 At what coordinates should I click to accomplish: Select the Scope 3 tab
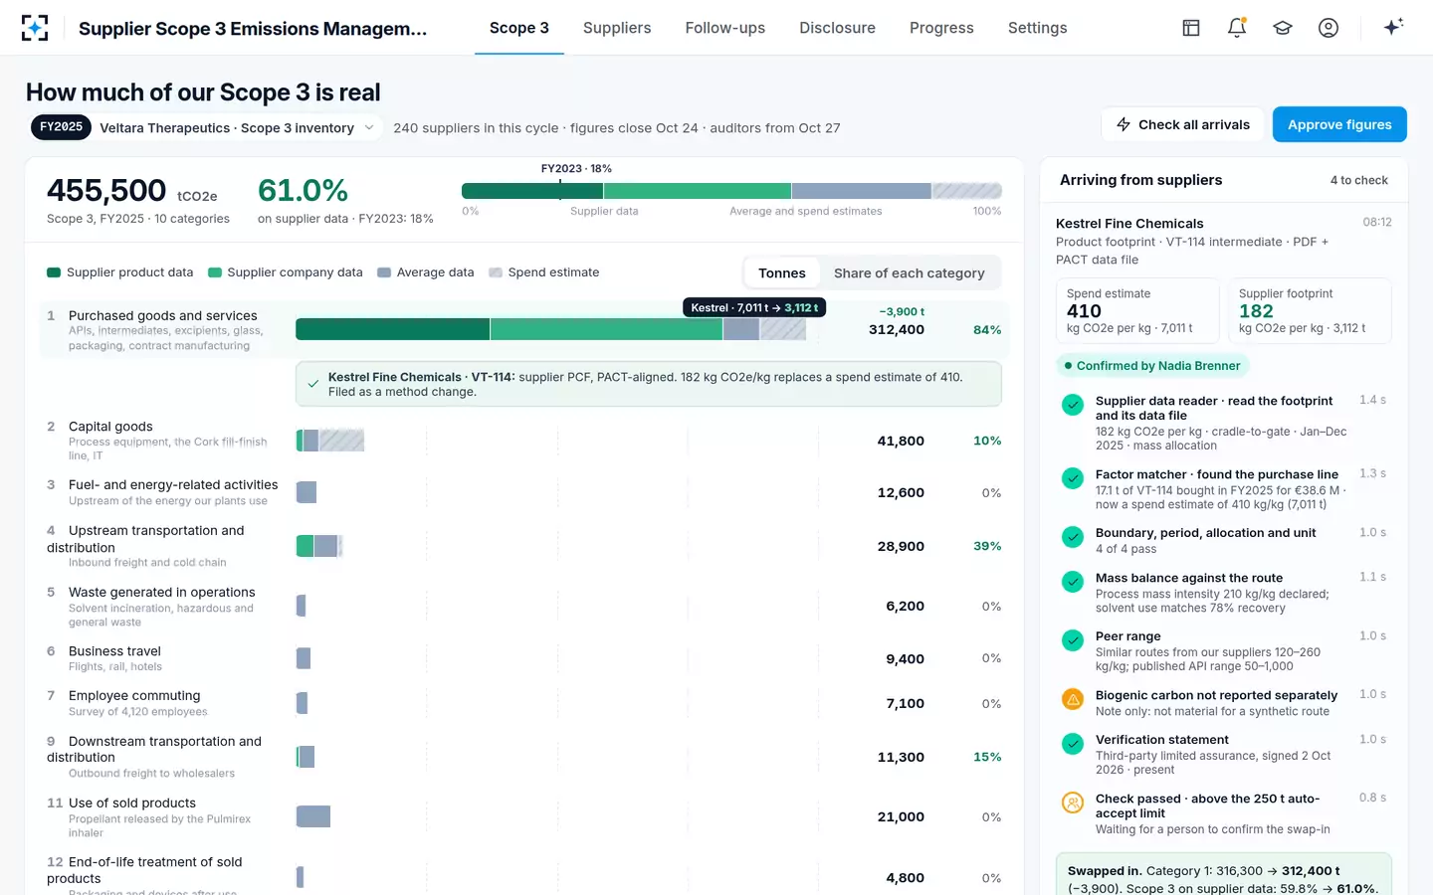(x=519, y=28)
